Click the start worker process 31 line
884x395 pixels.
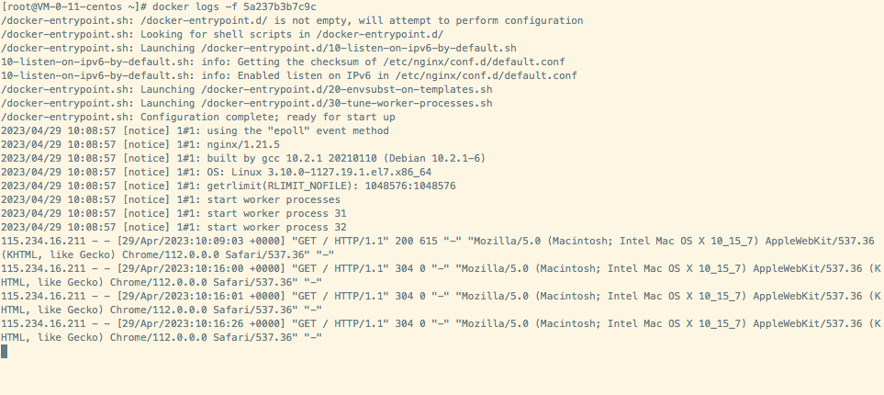tap(173, 213)
